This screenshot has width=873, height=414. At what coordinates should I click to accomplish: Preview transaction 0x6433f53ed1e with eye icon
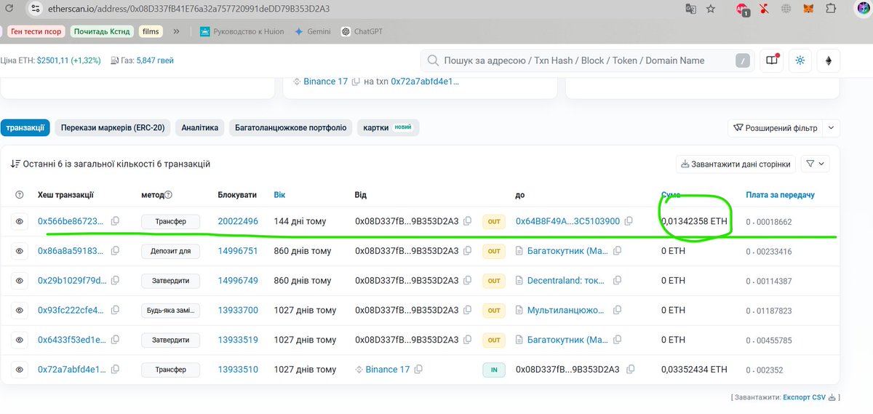coord(20,340)
